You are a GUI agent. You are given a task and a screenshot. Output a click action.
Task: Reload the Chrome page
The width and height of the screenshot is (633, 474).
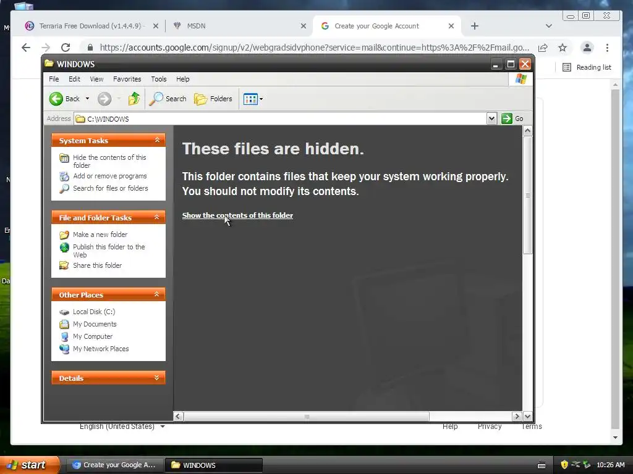click(66, 48)
